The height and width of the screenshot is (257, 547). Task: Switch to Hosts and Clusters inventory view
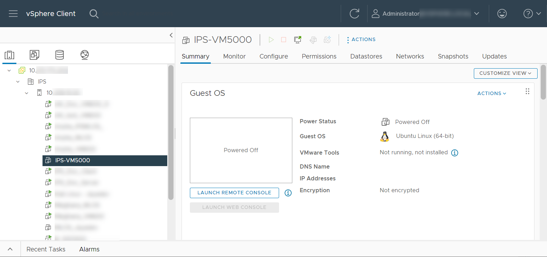[9, 55]
